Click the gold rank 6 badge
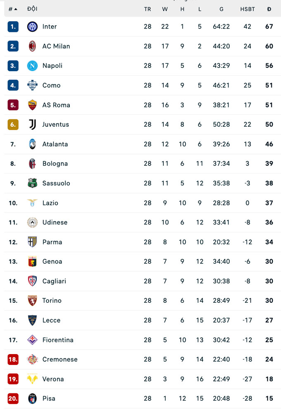Viewport: 281px width, 410px height. point(13,124)
